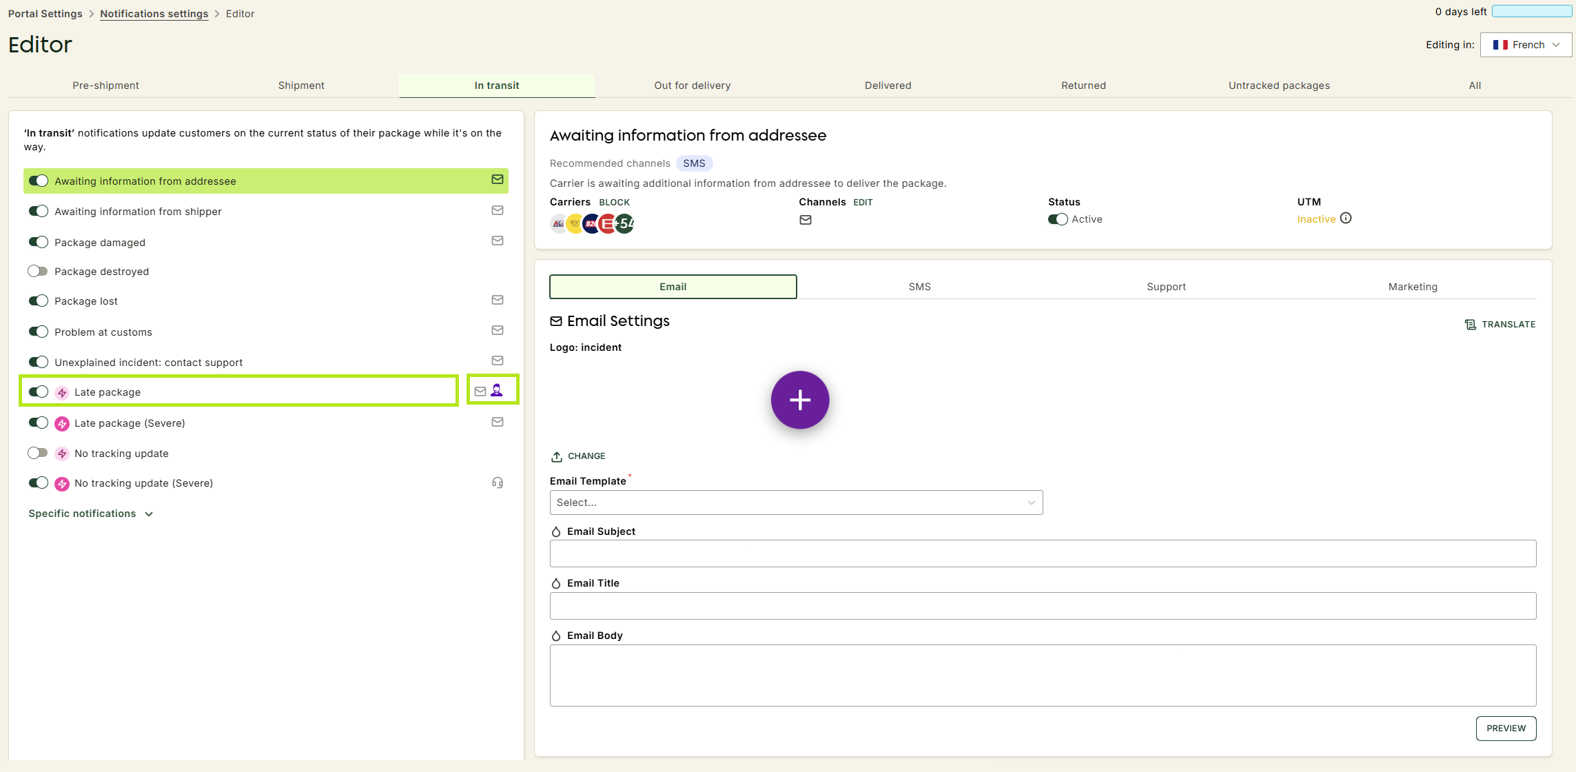
Task: Switch to the Shipment tab
Action: pyautogui.click(x=301, y=85)
